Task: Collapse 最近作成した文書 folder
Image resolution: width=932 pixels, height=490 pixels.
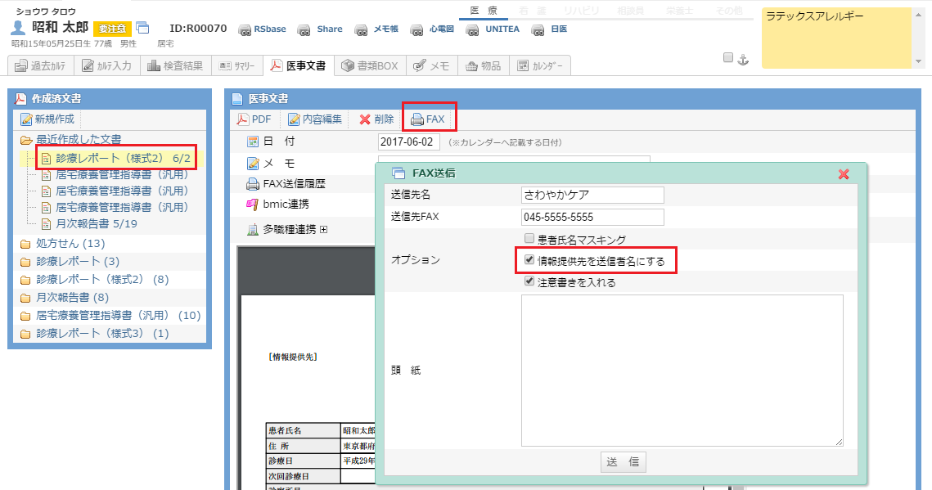Action: click(x=71, y=139)
